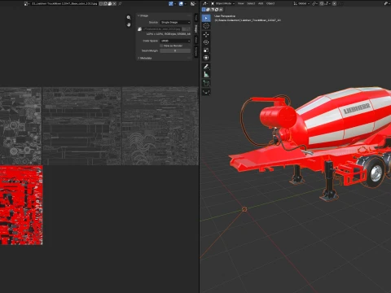Image resolution: width=391 pixels, height=293 pixels.
Task: Click the new image copy icon
Action: pyautogui.click(x=105, y=3)
